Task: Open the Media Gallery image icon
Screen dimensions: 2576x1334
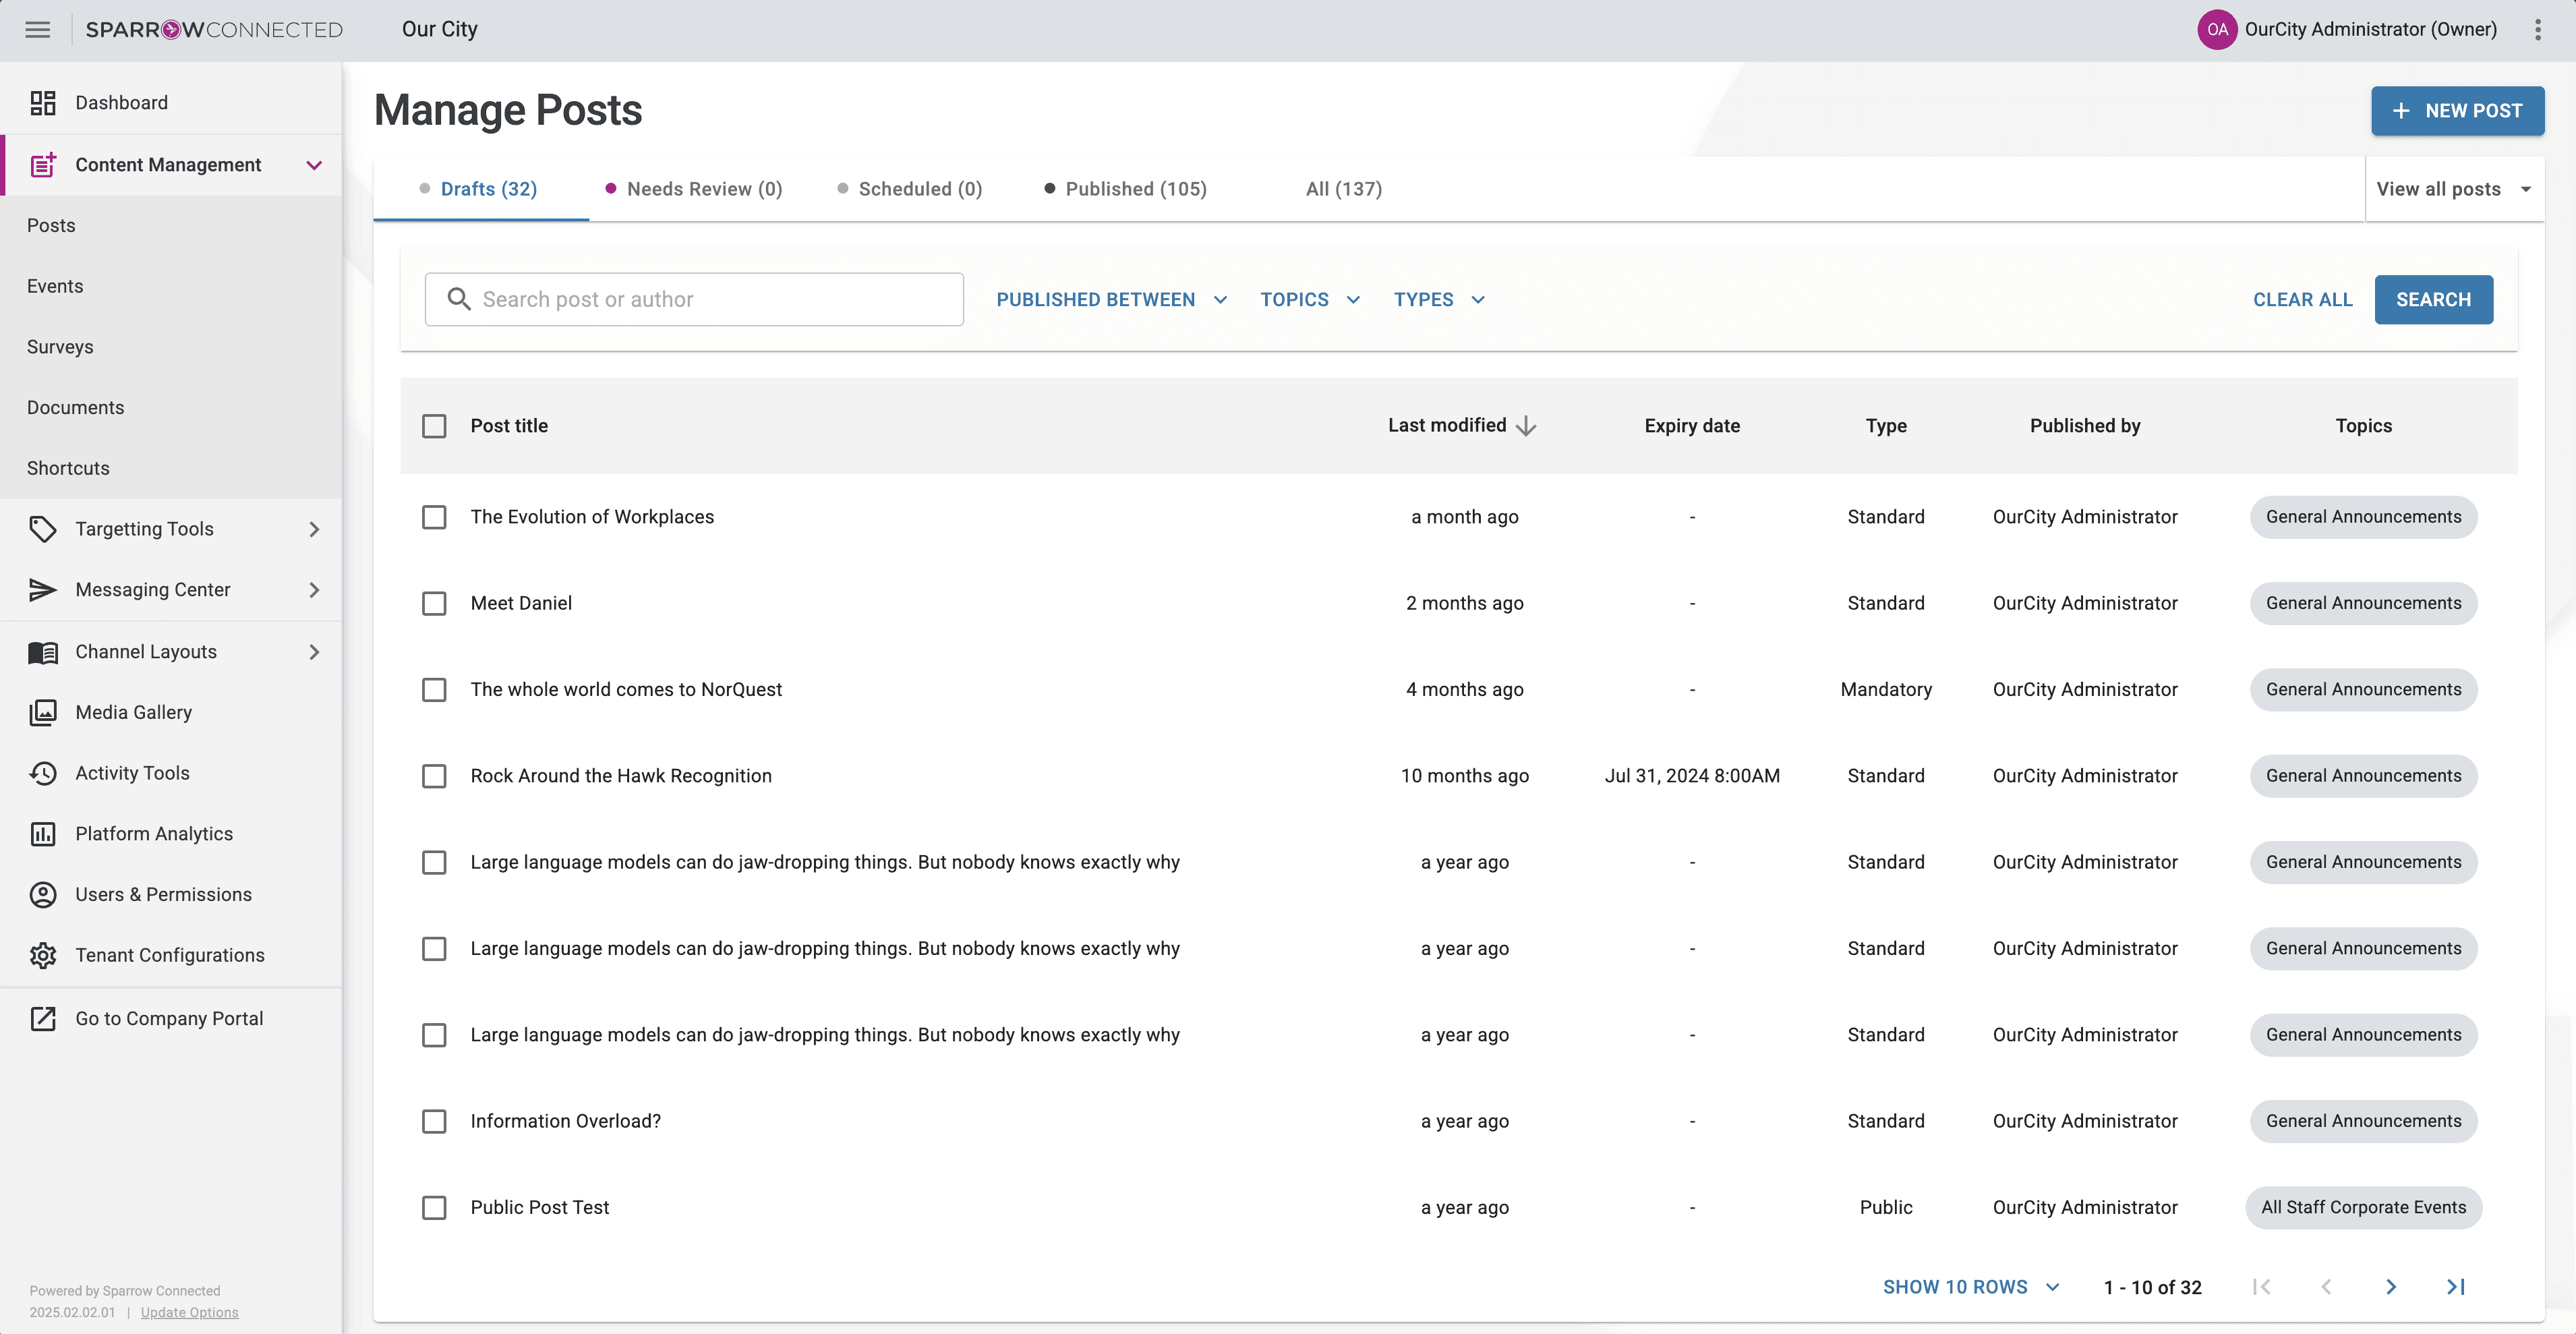Action: [x=43, y=712]
